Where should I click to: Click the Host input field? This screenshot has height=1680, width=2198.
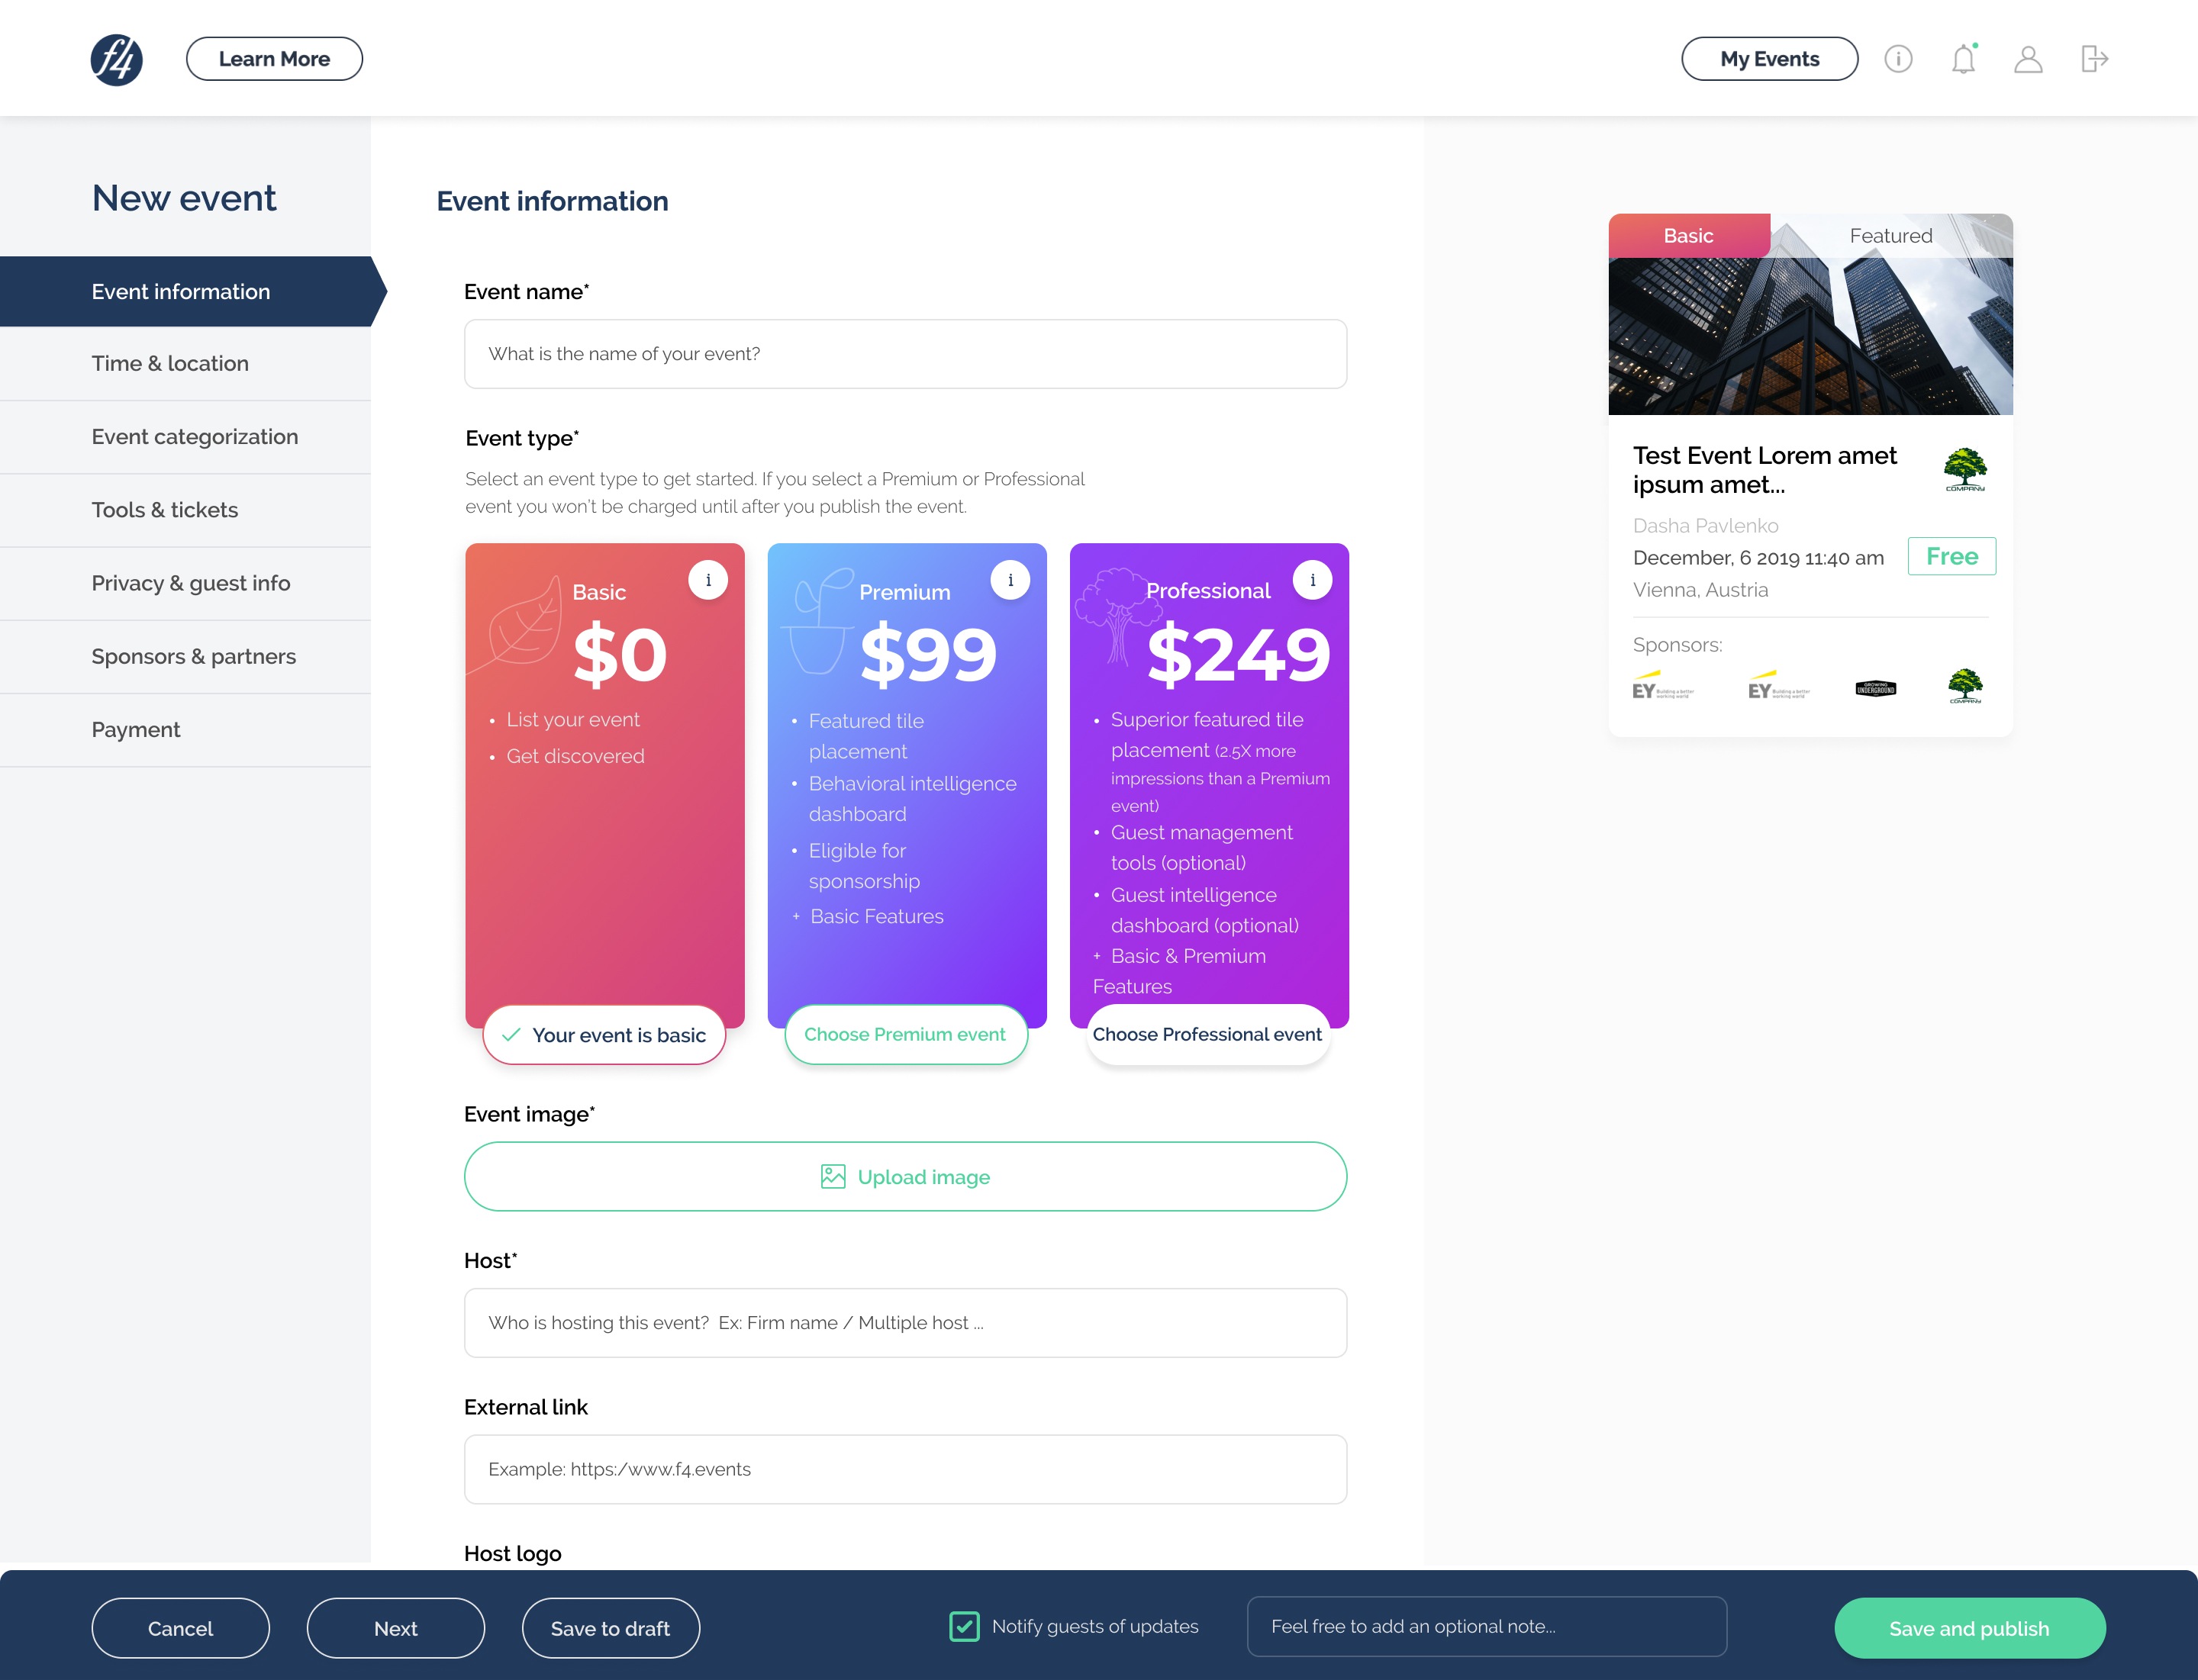coord(906,1321)
